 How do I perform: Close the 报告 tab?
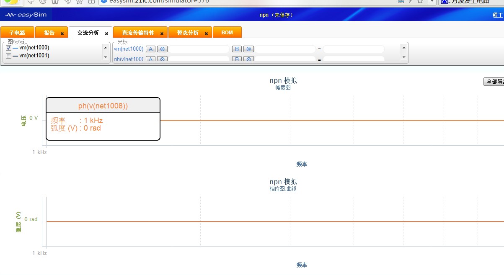click(62, 33)
